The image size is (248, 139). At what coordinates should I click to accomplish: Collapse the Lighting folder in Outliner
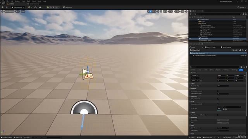[198, 23]
